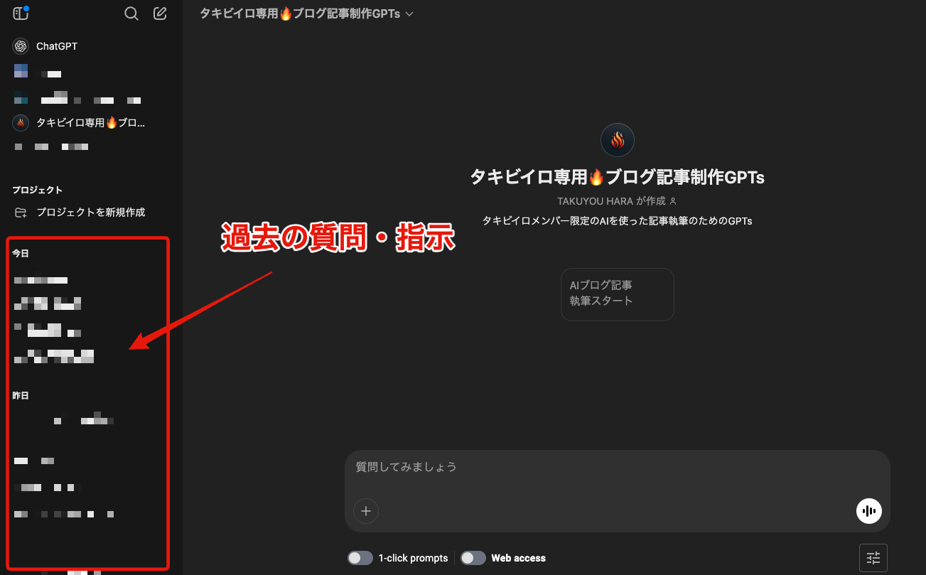Click the plus attach button in the composer
This screenshot has height=575, width=926.
pos(366,510)
